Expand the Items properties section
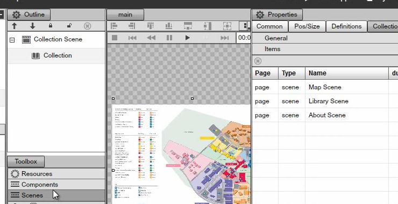Viewport: 398px width, 204px height. pos(325,49)
